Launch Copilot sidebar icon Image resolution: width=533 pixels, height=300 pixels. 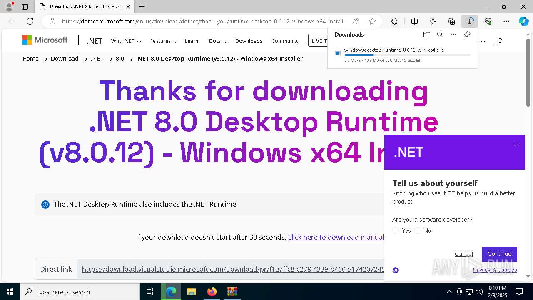pos(523,21)
